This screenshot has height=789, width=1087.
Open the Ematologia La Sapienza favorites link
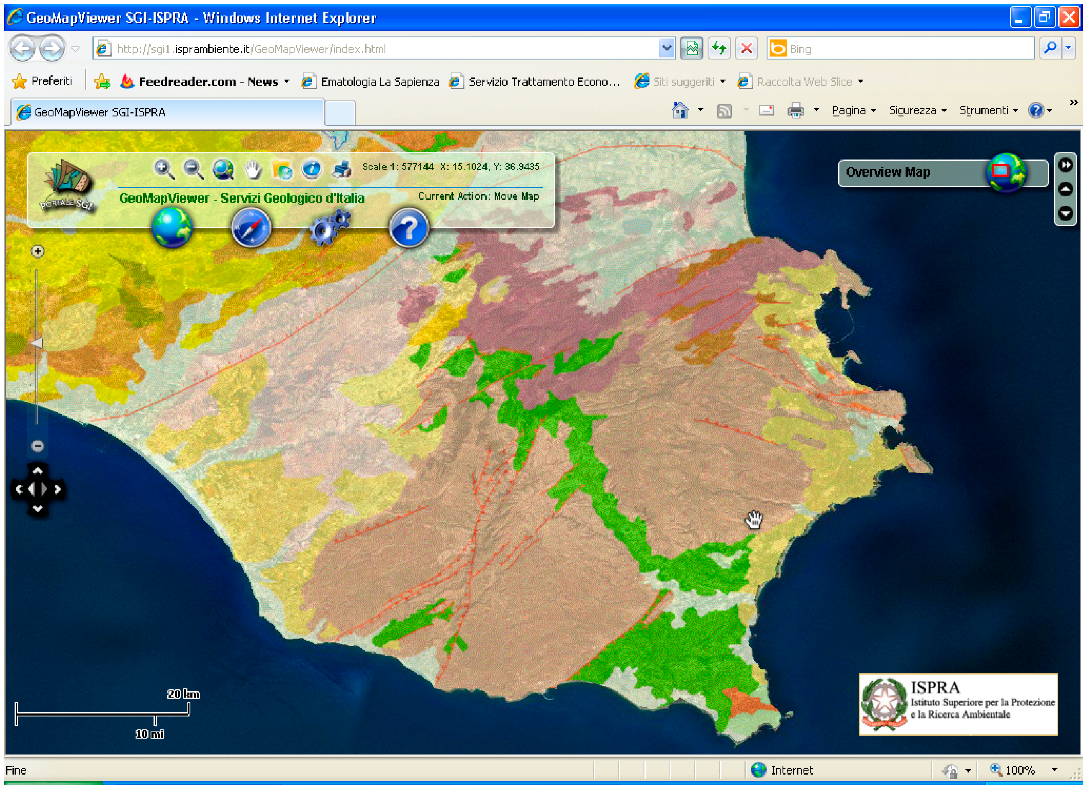coord(379,82)
